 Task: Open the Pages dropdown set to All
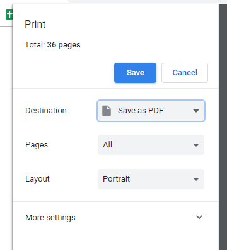tap(151, 145)
